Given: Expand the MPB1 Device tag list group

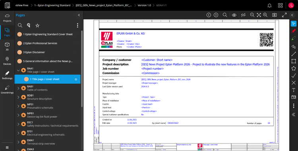Looking at the screenshot, I should 18,115.
